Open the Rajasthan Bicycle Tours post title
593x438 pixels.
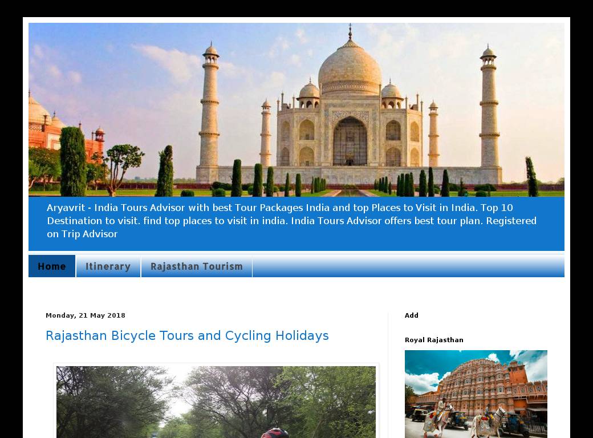[x=187, y=335]
